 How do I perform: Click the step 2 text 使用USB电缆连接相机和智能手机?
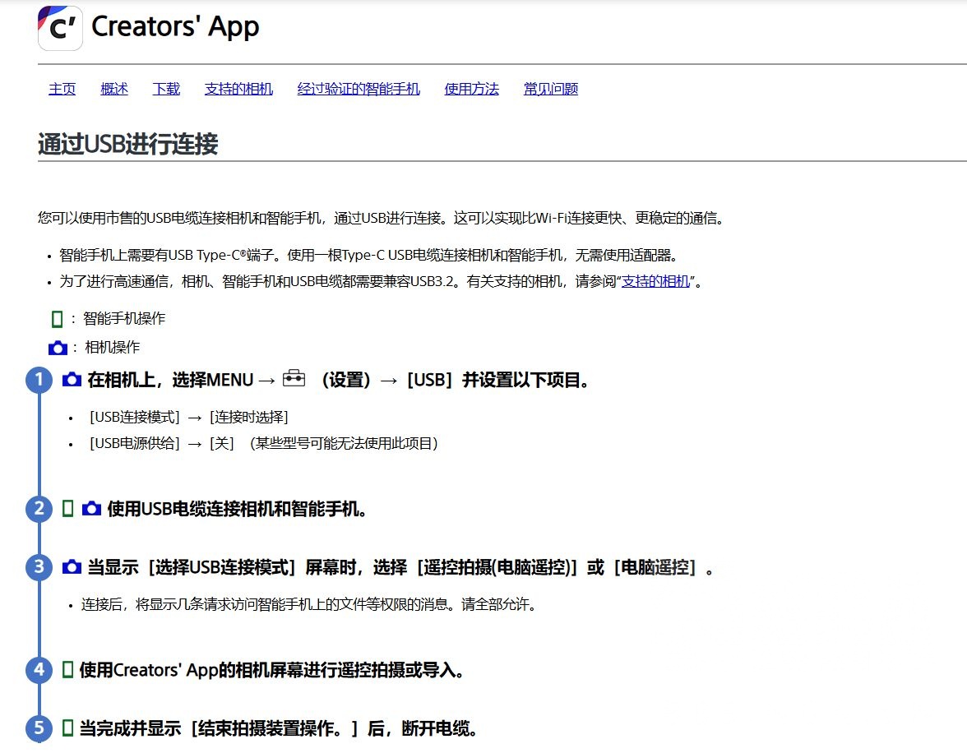click(x=238, y=509)
